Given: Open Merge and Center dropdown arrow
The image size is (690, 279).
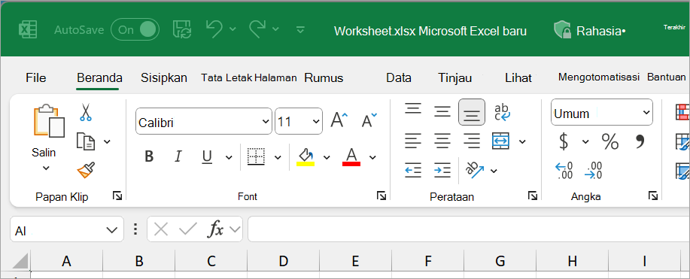Looking at the screenshot, I should tap(522, 141).
